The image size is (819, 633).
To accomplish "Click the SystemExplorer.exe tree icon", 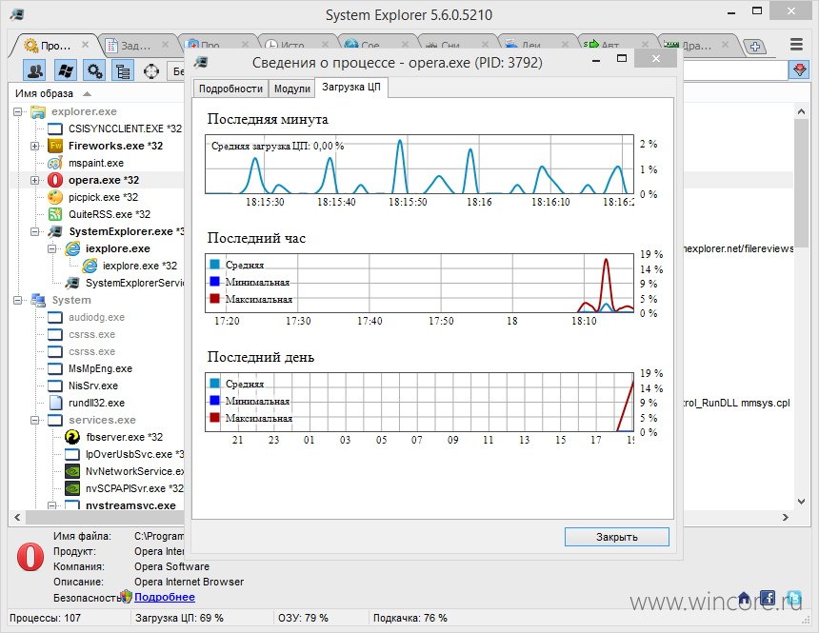I will click(x=55, y=231).
